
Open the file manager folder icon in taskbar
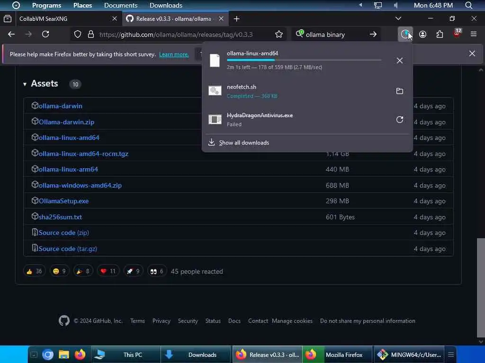coord(64,354)
